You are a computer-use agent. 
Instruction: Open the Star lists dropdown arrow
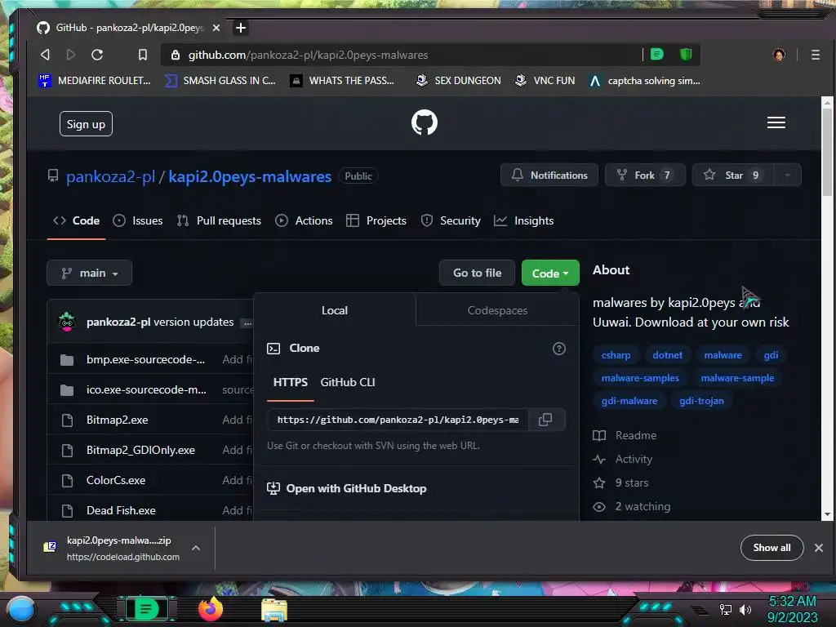tap(788, 175)
